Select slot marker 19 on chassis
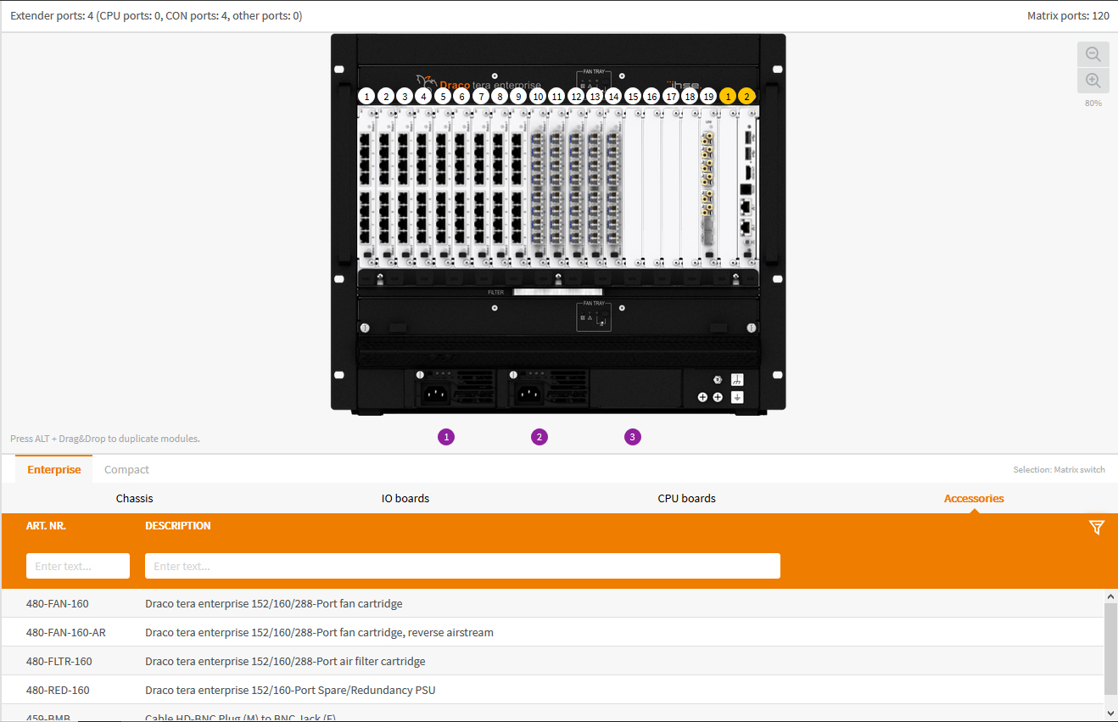Image resolution: width=1118 pixels, height=722 pixels. 708,97
